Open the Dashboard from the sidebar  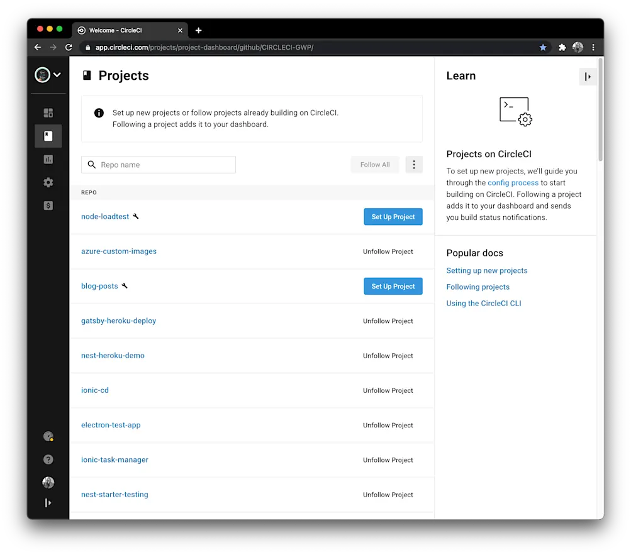pos(48,112)
